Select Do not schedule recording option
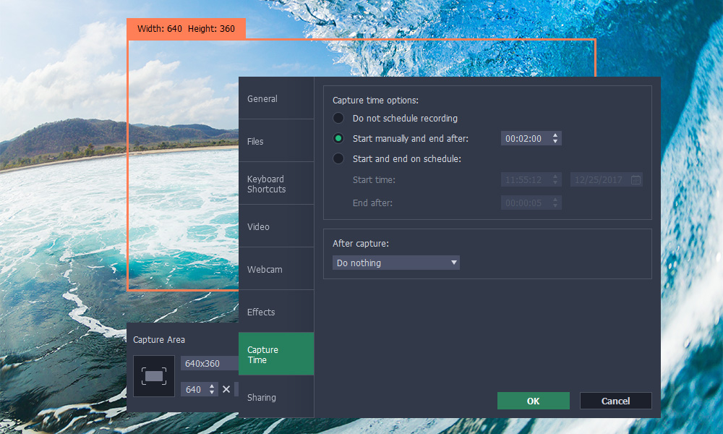 coord(338,118)
